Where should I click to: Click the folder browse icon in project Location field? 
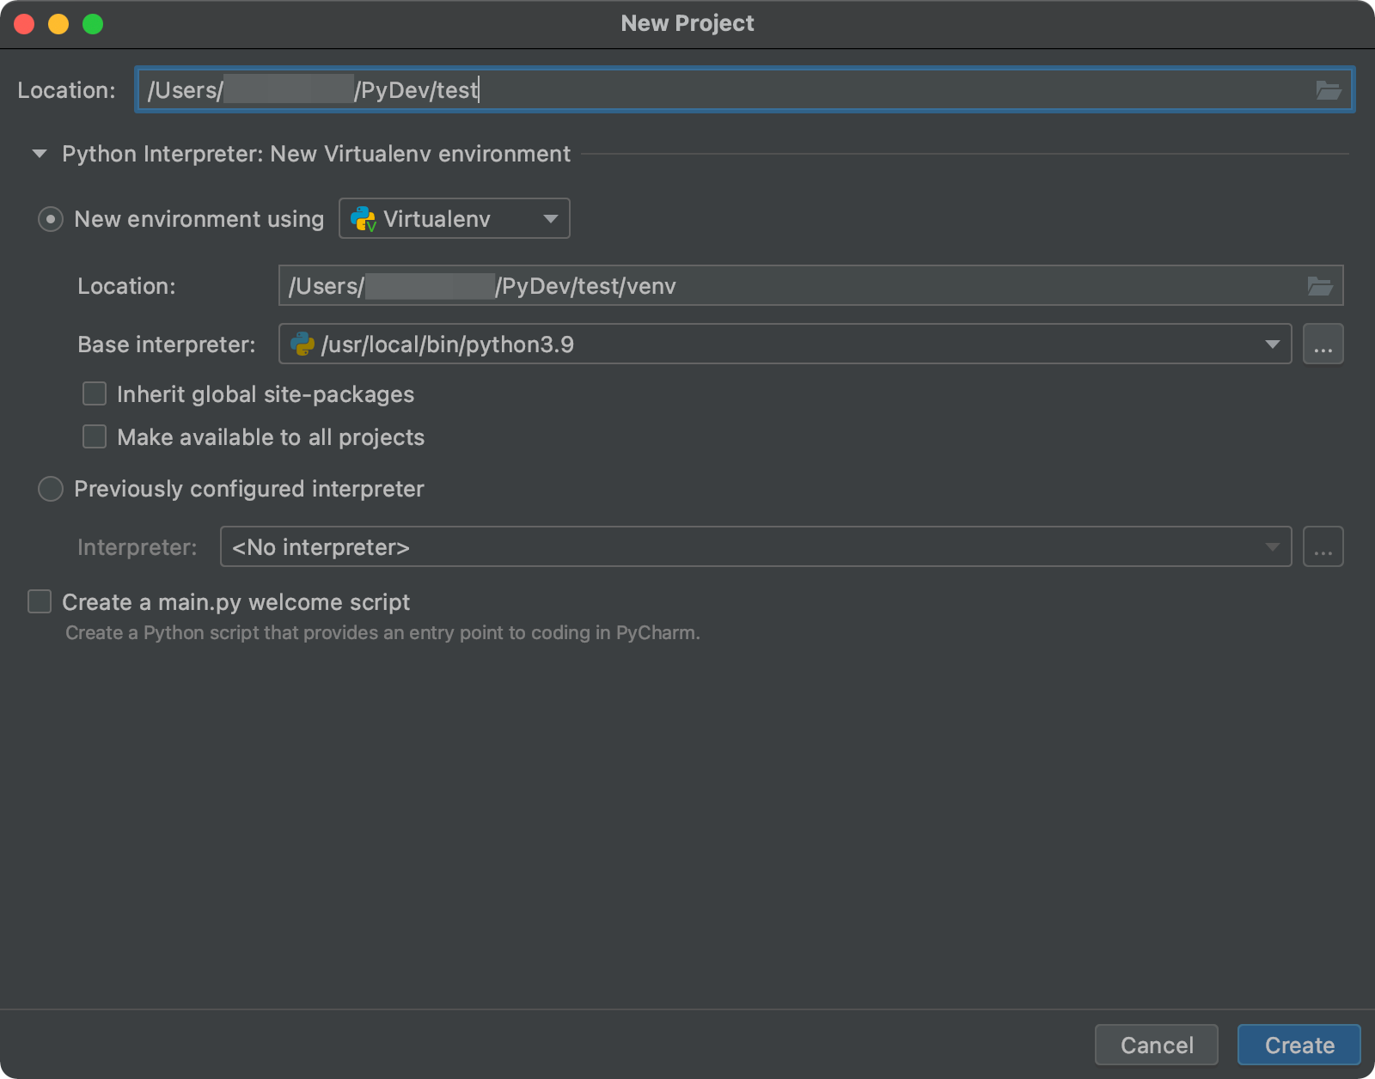pyautogui.click(x=1328, y=90)
